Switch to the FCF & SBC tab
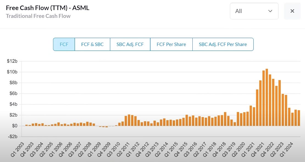The image size is (305, 162). tap(92, 44)
